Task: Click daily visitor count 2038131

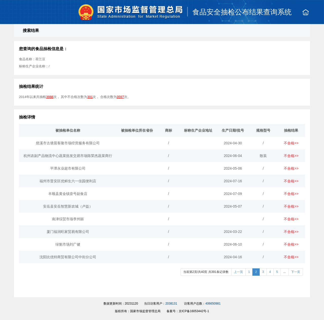Action: [x=171, y=304]
